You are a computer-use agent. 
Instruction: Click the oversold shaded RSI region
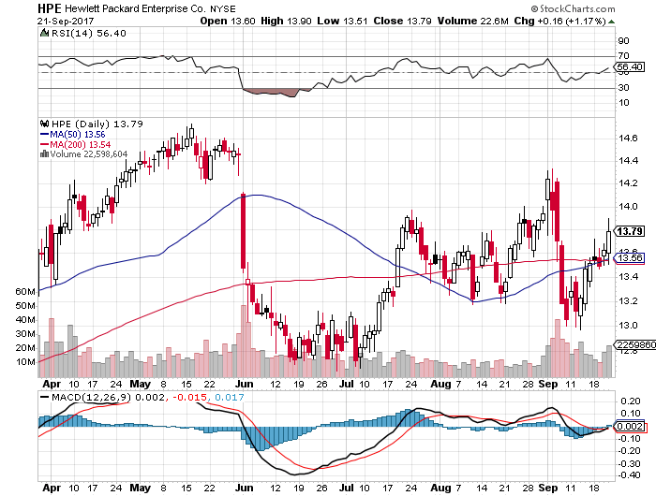point(272,93)
